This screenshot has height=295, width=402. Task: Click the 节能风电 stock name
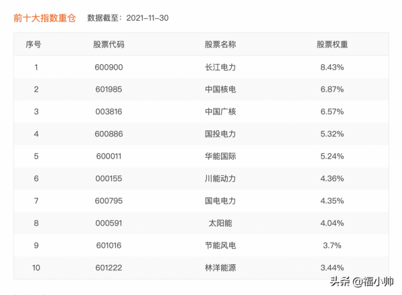click(x=220, y=245)
